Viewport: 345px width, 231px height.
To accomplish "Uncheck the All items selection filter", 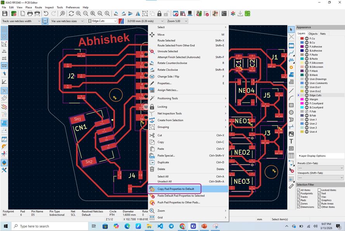I will pos(298,190).
